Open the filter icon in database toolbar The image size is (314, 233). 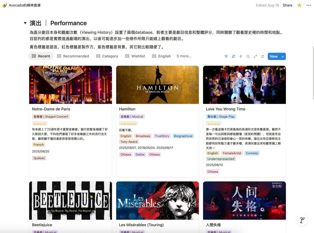226,56
